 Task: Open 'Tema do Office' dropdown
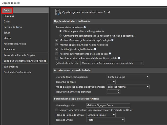pyautogui.click(x=105, y=120)
